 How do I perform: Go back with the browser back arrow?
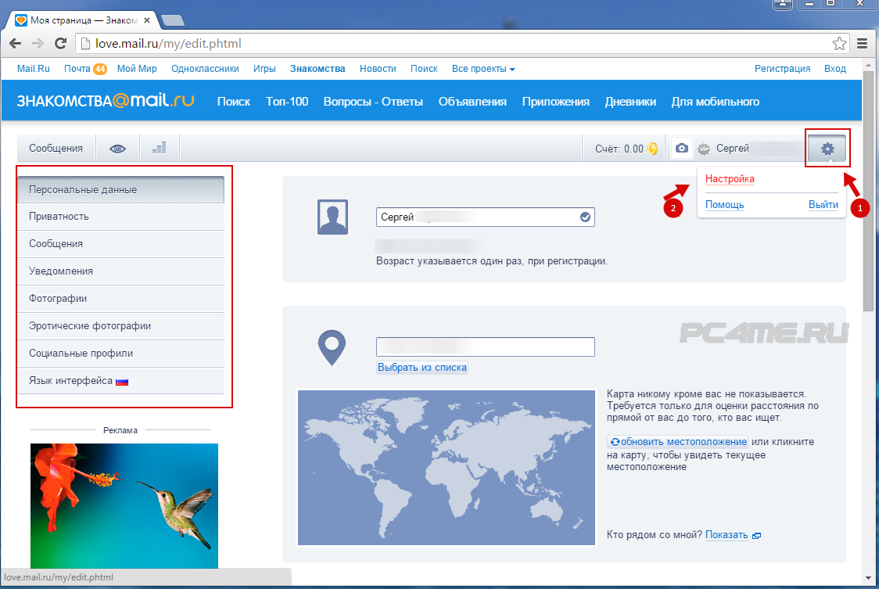[15, 43]
